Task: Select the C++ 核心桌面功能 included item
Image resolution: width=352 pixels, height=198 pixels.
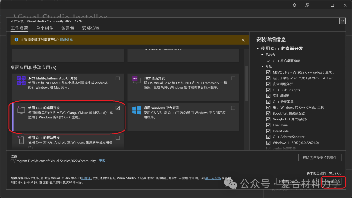Action: coord(286,61)
